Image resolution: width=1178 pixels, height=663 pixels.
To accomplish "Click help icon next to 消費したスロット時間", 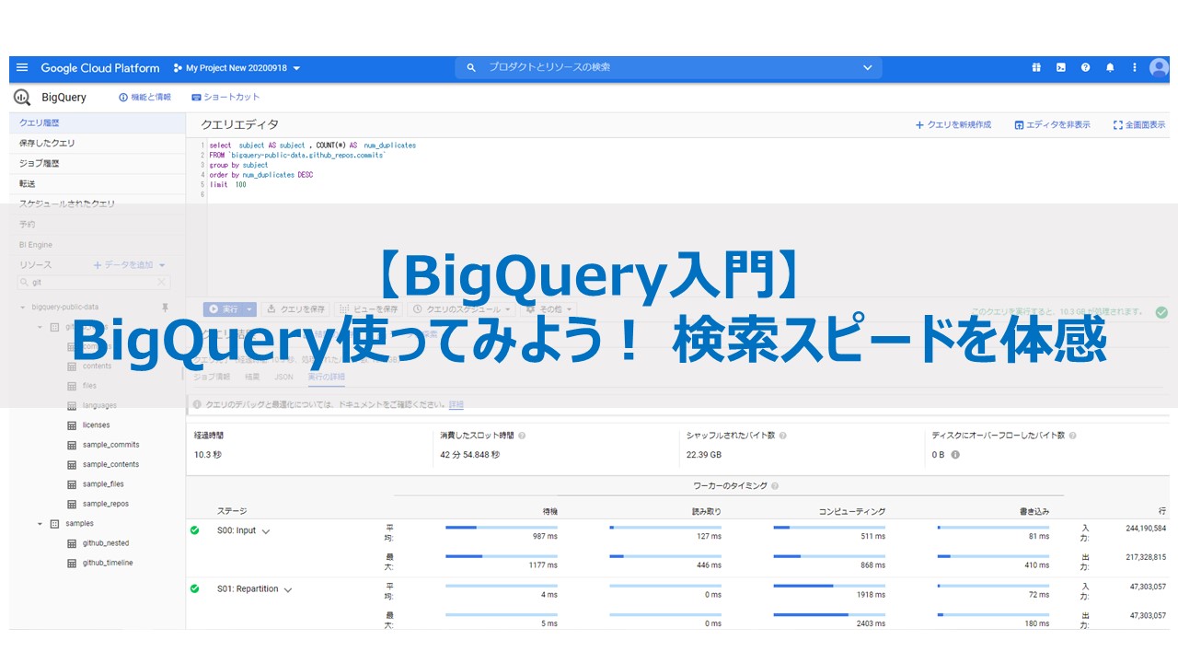I will (x=522, y=436).
